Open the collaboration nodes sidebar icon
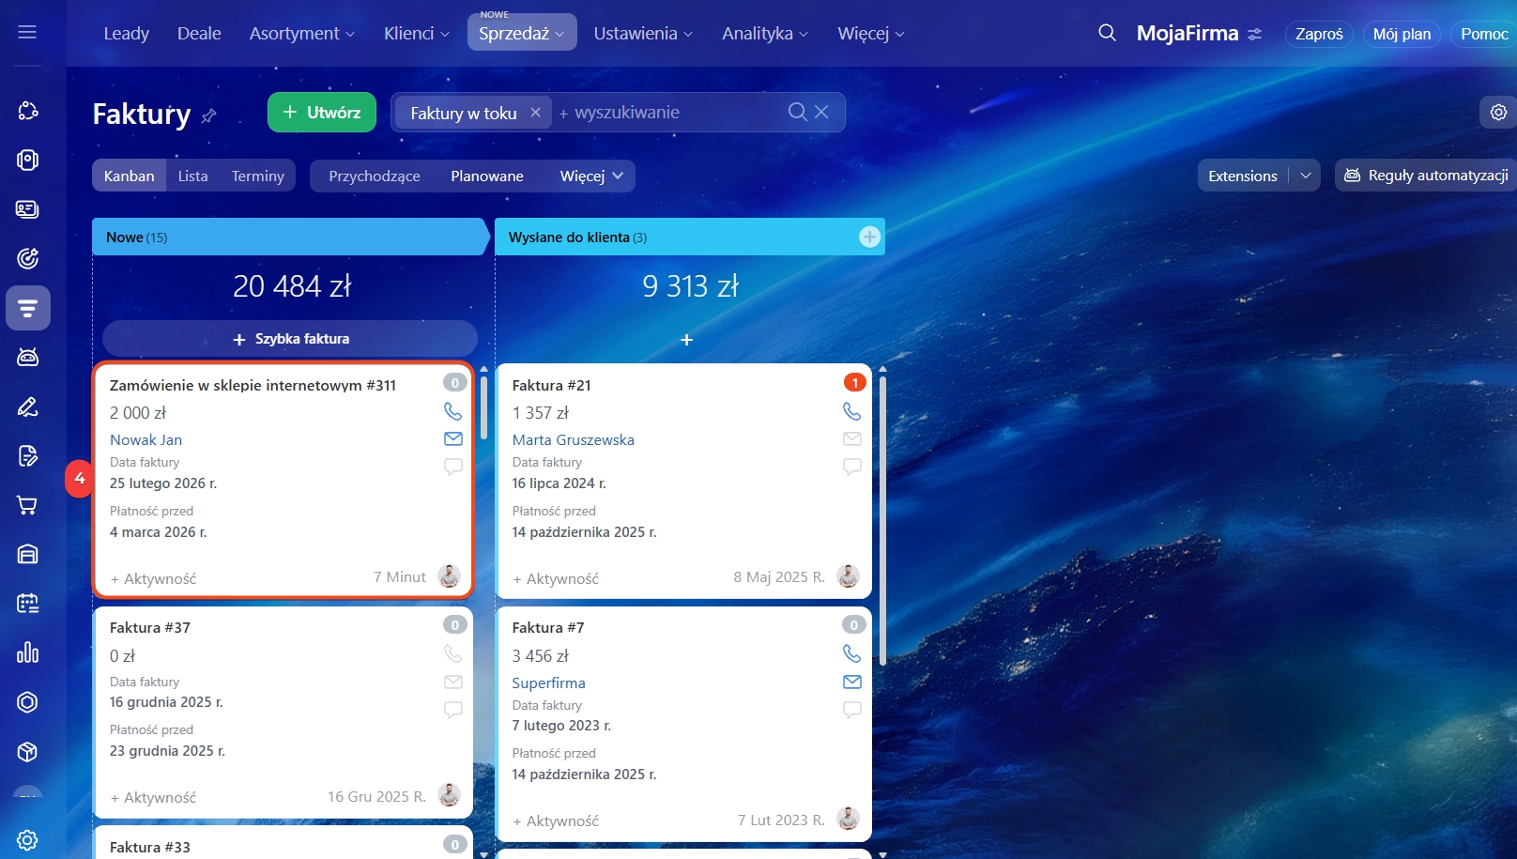 [x=27, y=111]
